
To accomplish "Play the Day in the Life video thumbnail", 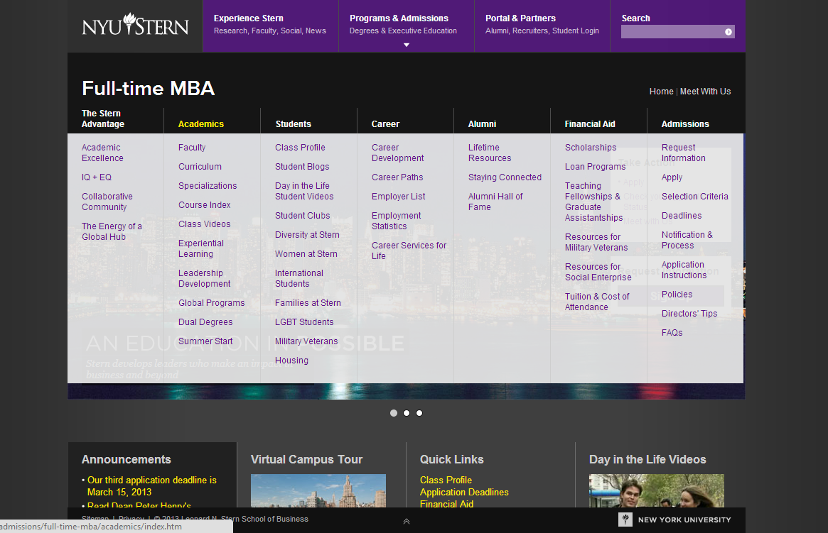I will coord(656,491).
